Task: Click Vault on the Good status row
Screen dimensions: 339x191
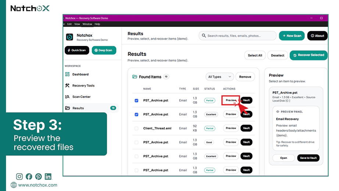Action: [246, 142]
